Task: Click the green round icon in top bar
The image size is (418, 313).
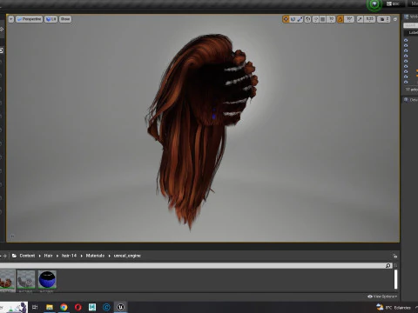Action: [x=374, y=4]
